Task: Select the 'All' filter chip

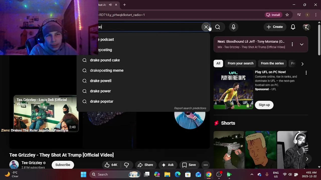Action: coord(218,63)
